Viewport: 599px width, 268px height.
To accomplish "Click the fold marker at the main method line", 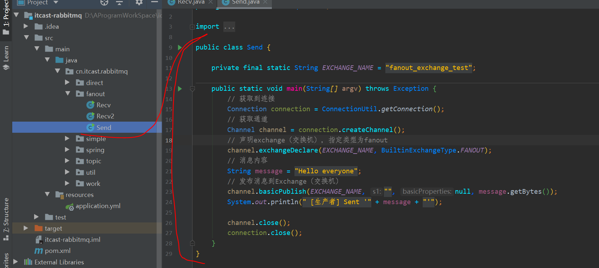I will click(192, 89).
